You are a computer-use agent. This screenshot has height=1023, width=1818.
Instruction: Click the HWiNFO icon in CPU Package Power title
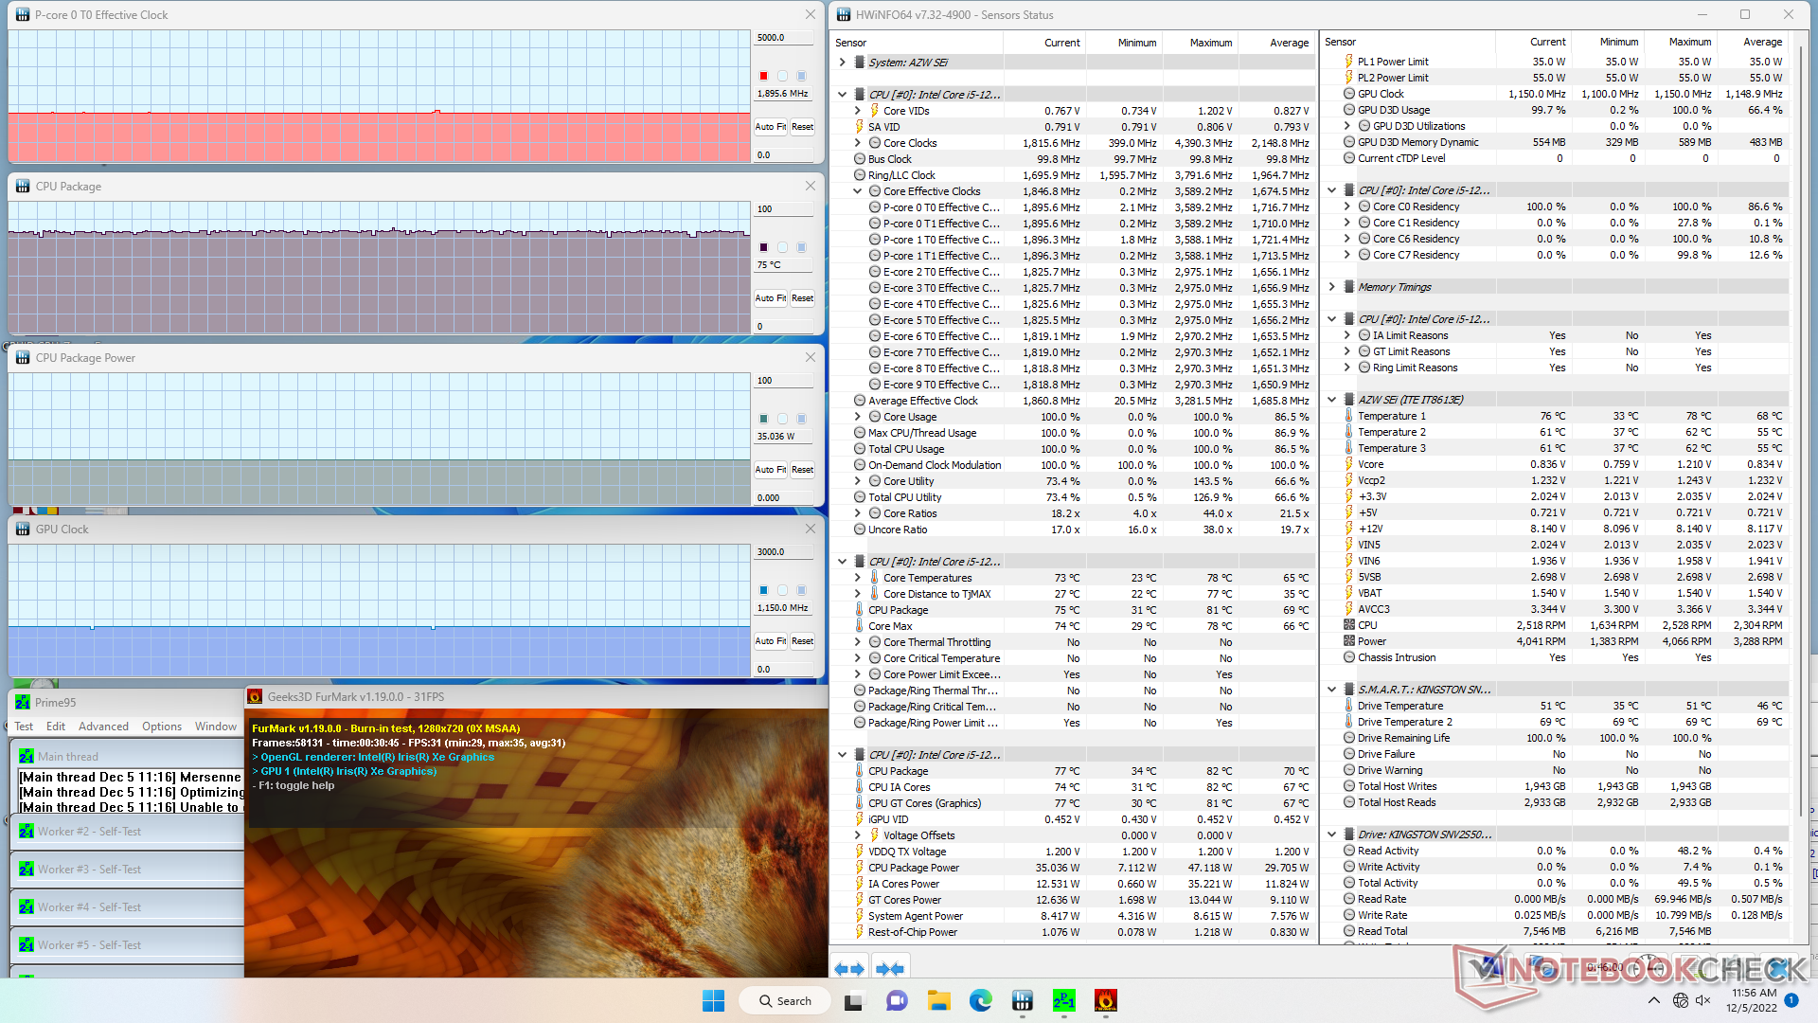click(23, 357)
